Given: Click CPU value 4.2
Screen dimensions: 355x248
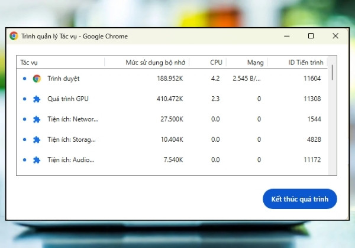Looking at the screenshot, I should (x=215, y=79).
